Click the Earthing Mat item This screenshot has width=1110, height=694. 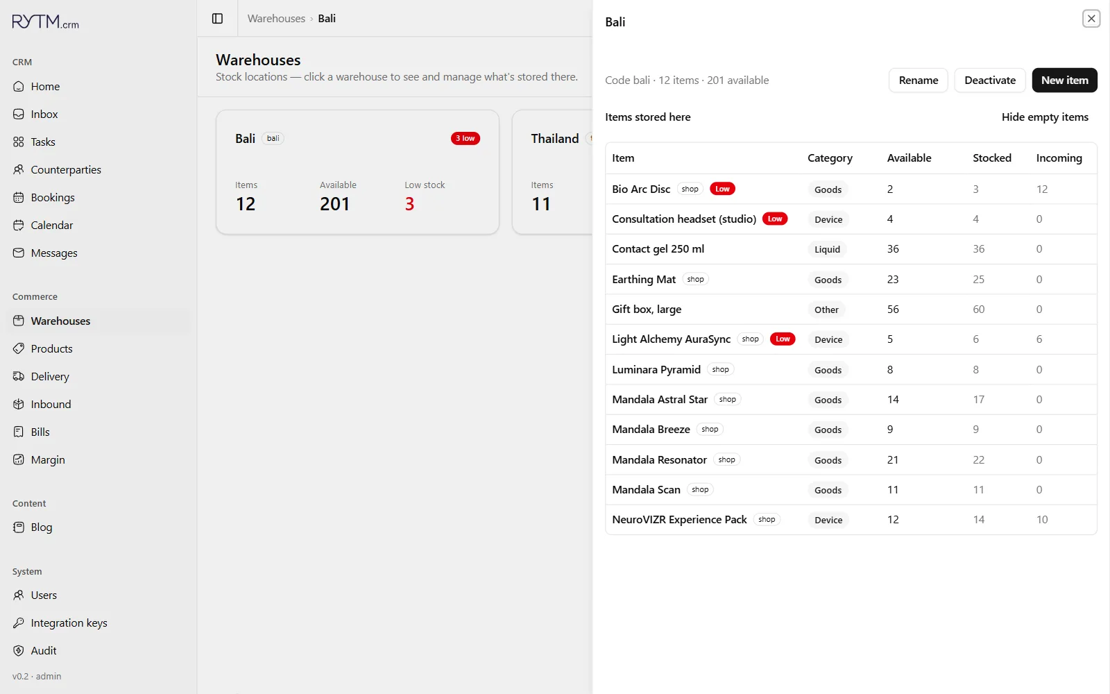pos(644,280)
